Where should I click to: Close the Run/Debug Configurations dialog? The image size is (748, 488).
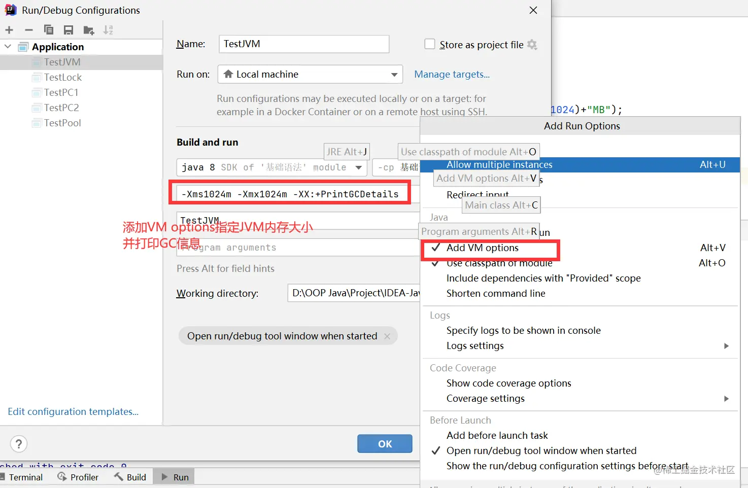click(533, 10)
